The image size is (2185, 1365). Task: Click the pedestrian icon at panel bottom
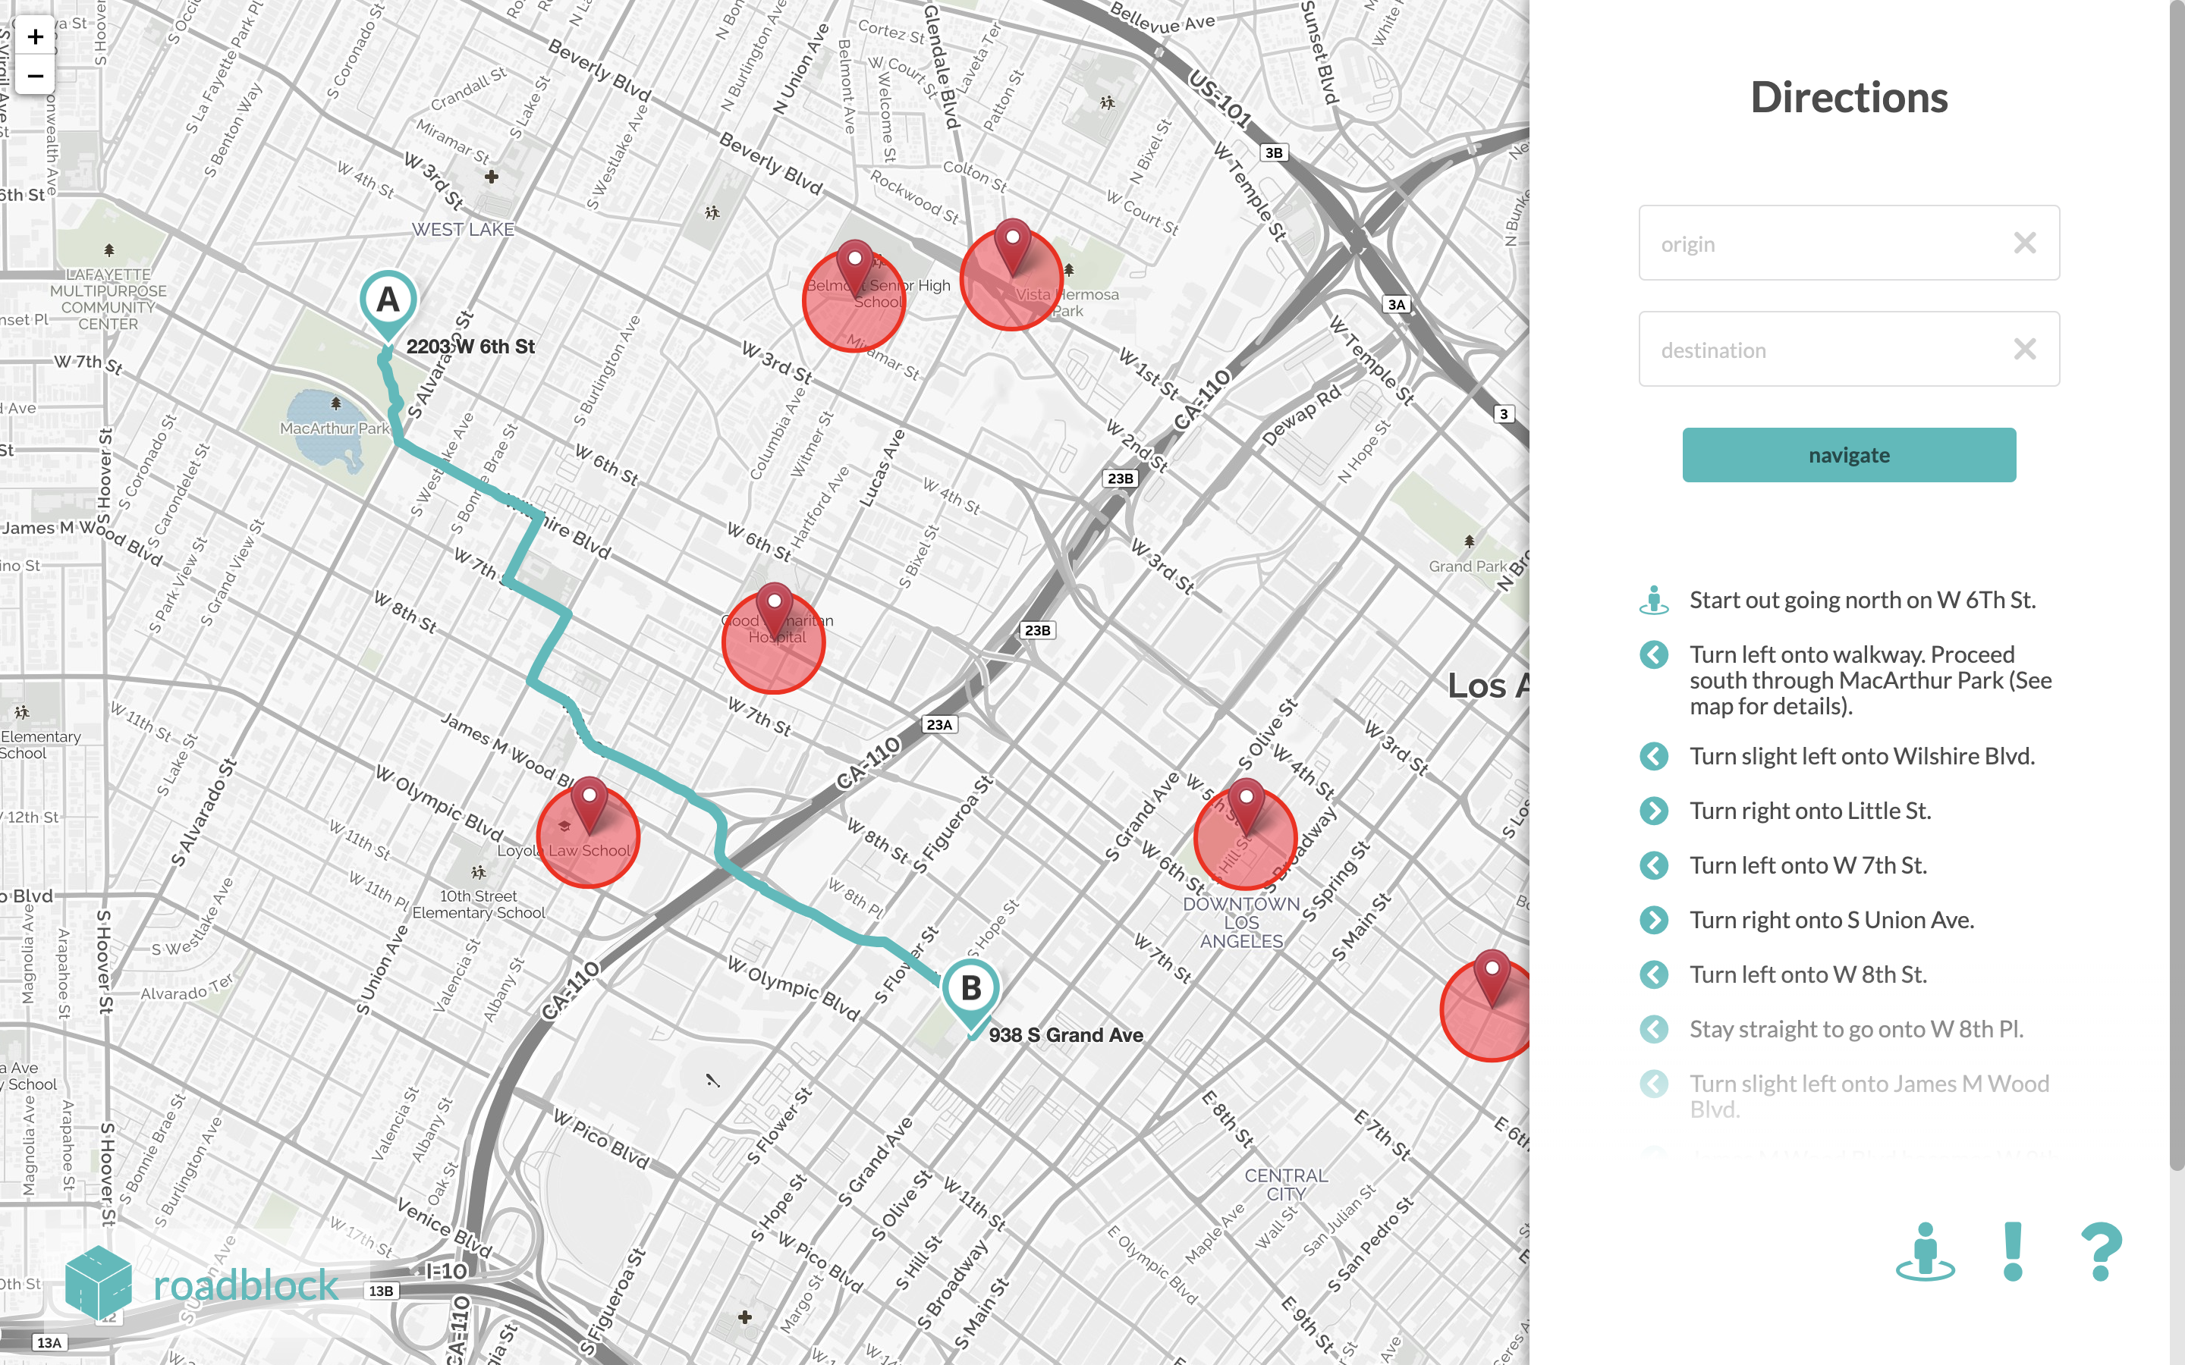[x=1925, y=1251]
